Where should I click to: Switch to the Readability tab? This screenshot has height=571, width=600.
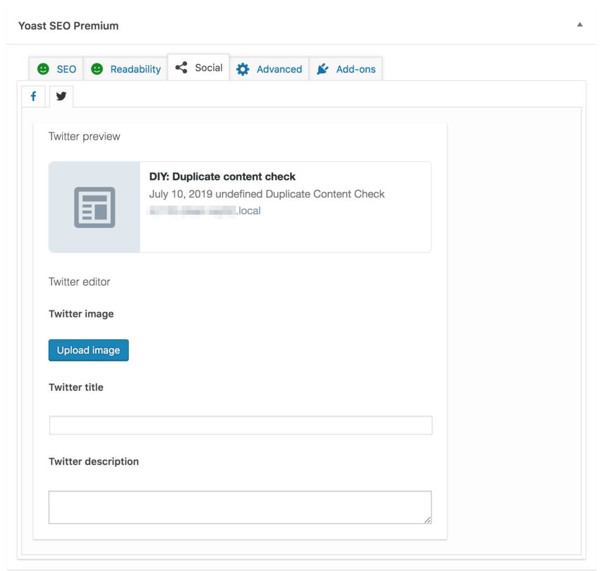point(125,69)
